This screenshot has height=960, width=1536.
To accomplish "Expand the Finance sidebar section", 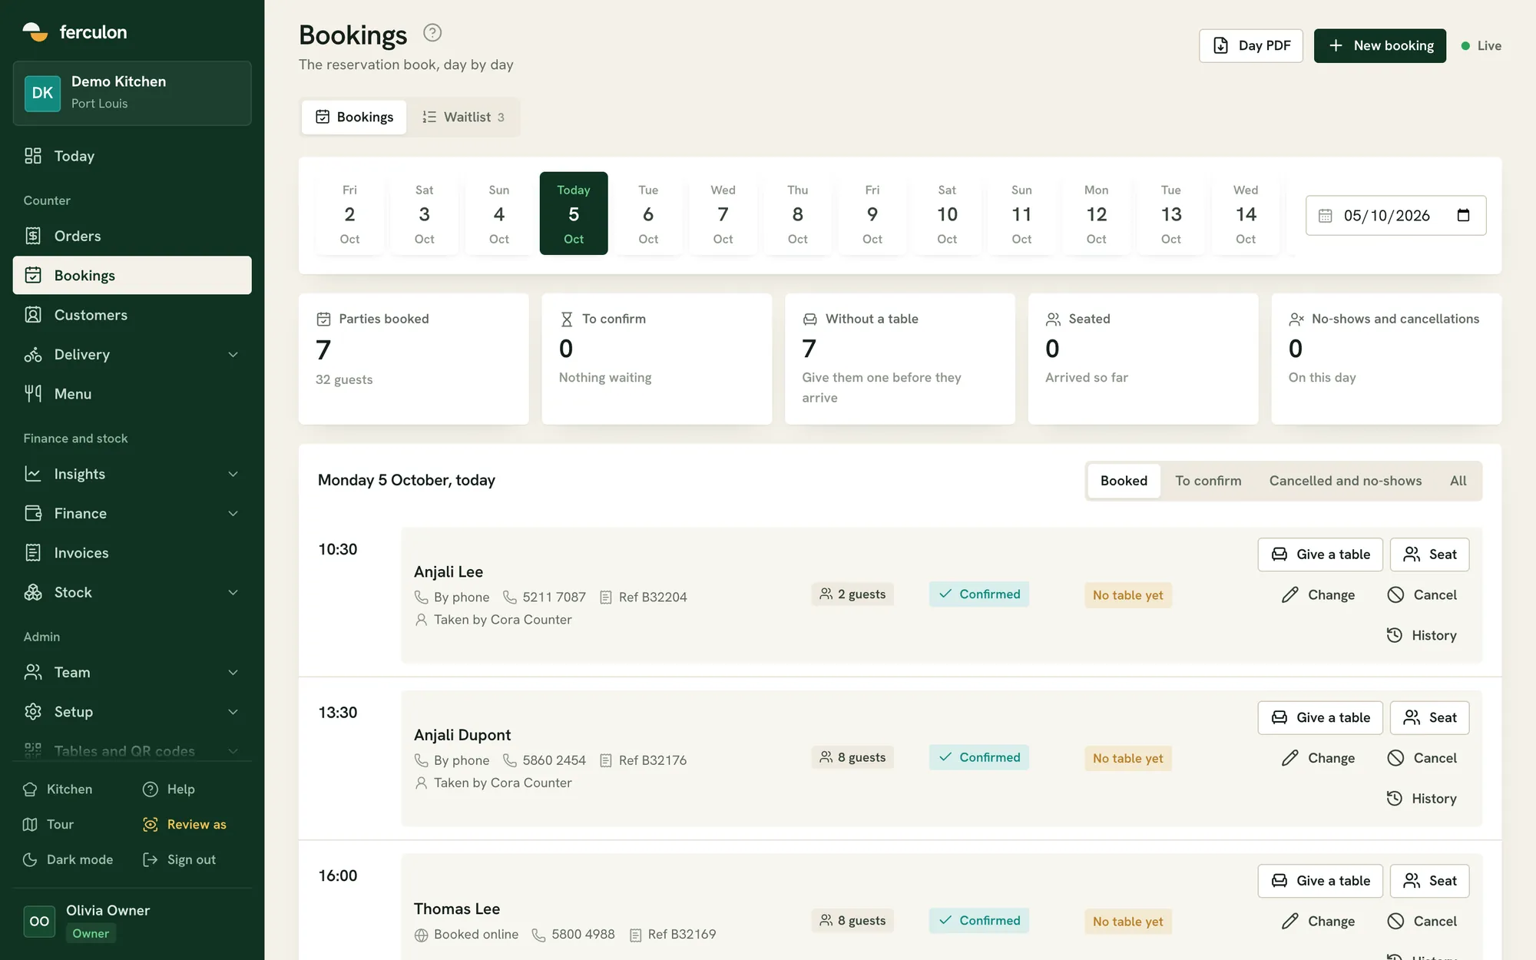I will pyautogui.click(x=132, y=514).
